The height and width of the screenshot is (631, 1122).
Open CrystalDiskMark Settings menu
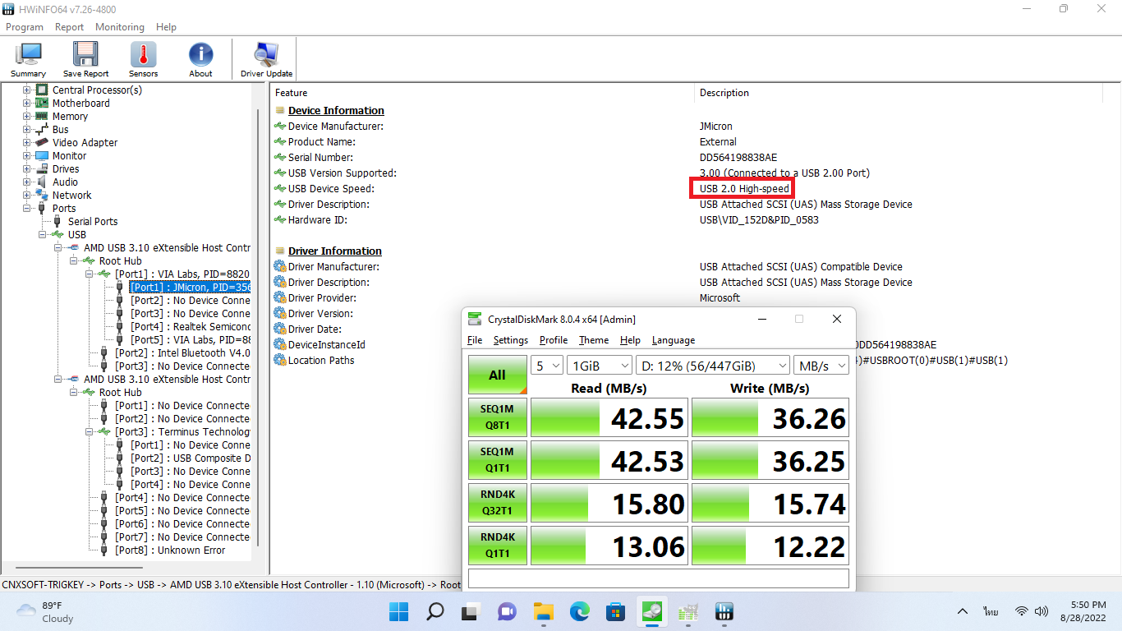coord(511,340)
